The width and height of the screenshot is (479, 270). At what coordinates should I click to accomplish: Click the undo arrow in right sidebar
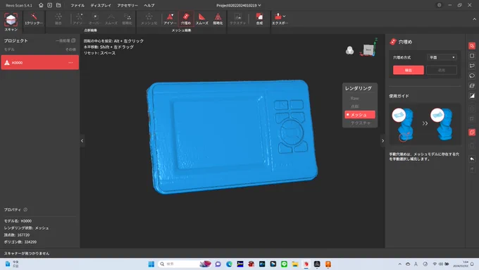pyautogui.click(x=472, y=159)
